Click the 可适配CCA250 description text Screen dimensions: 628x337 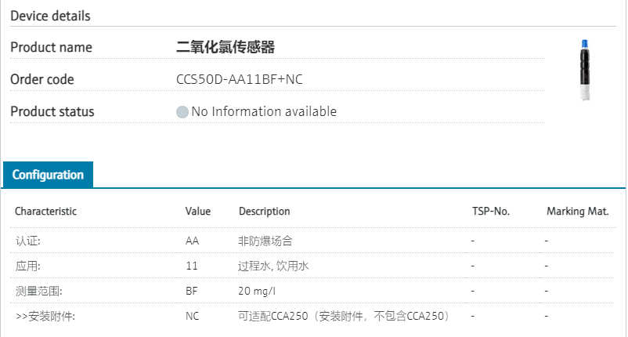[345, 317]
